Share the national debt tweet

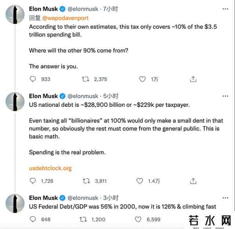(x=193, y=181)
